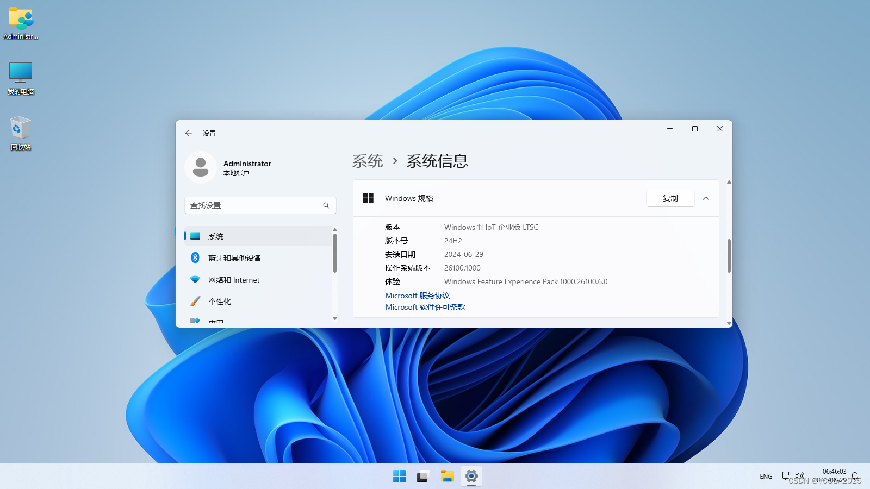This screenshot has width=870, height=489.
Task: Click the system monitor icon in sidebar
Action: [195, 236]
